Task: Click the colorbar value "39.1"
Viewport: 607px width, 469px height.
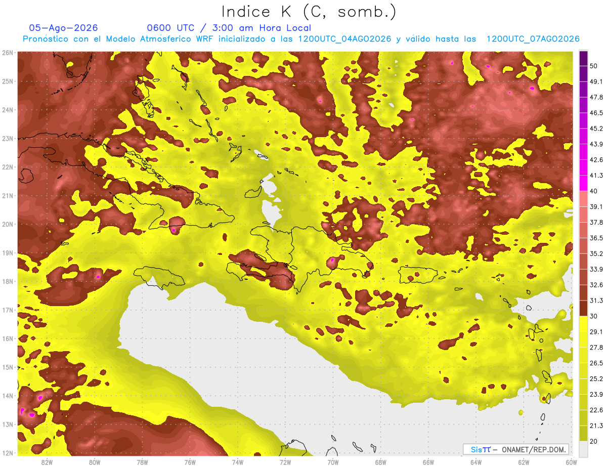Action: [x=596, y=206]
